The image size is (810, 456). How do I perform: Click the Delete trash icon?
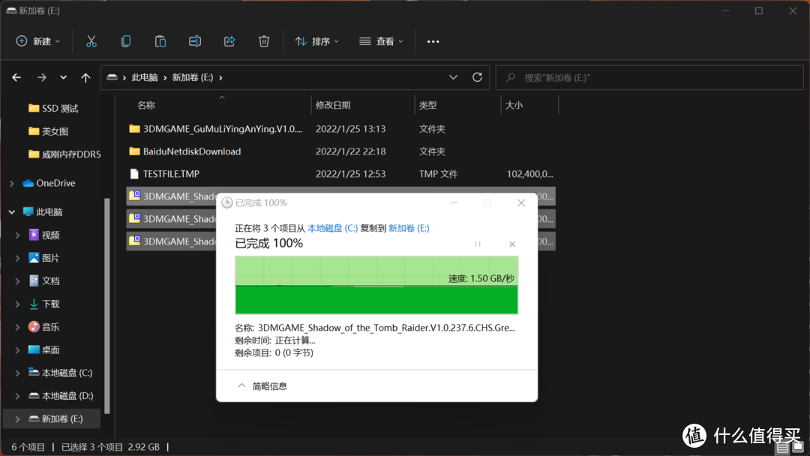click(x=264, y=41)
